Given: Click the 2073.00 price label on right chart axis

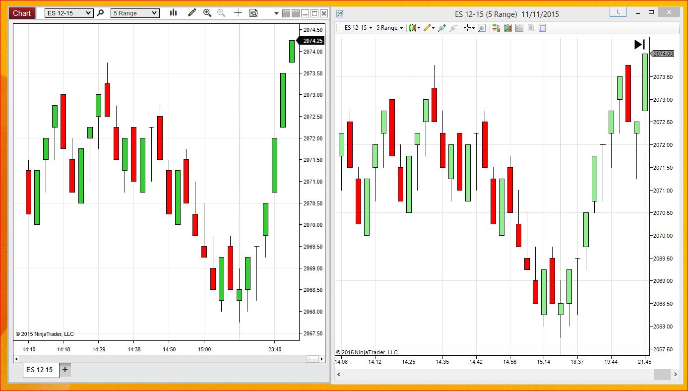Looking at the screenshot, I should [x=663, y=100].
